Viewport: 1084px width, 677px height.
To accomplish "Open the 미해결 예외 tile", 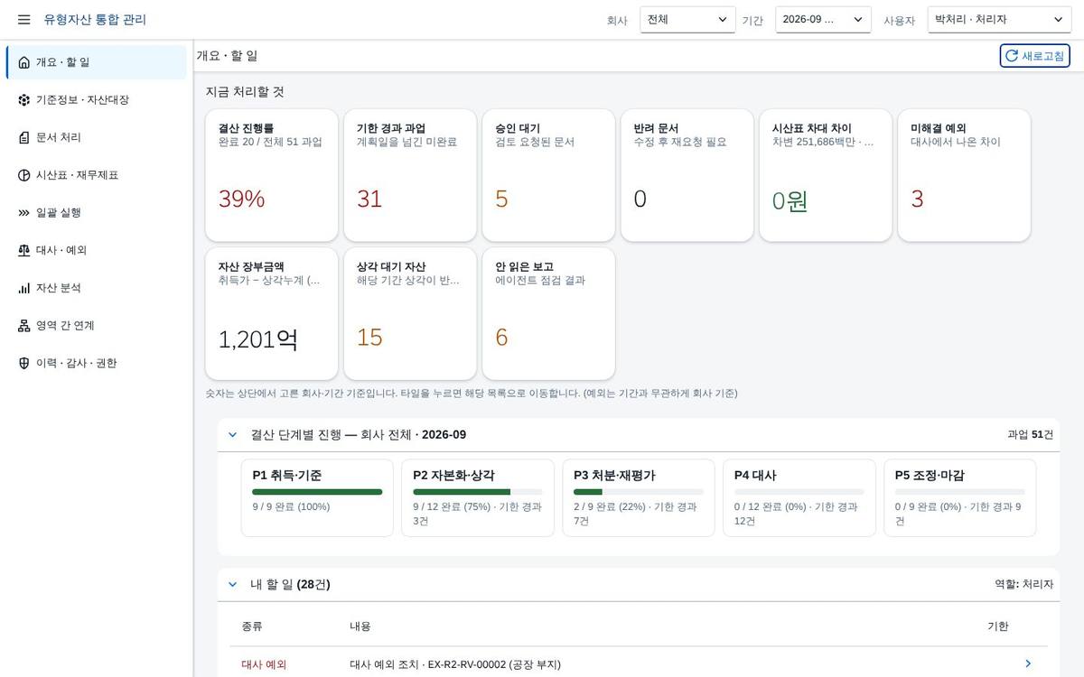I will point(964,175).
